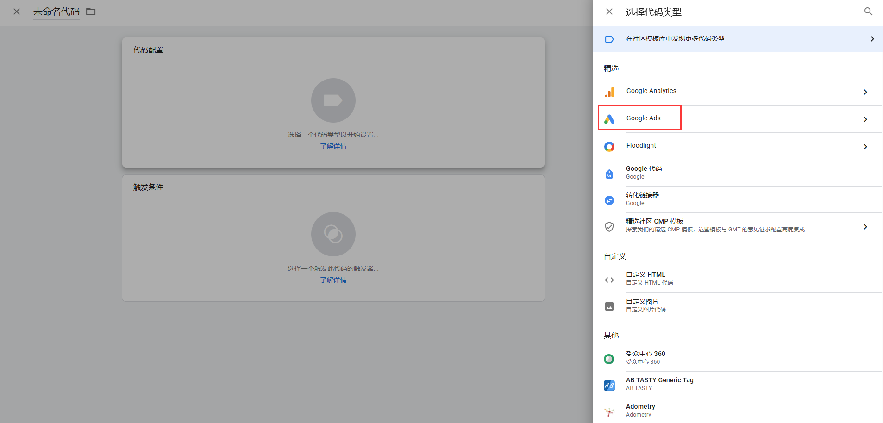Click the Google Ads logo icon
Viewport: 883px width, 423px height.
pos(609,119)
